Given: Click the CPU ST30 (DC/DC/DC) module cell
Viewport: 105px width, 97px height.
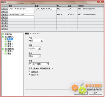Looking at the screenshot, I should coord(21,9).
